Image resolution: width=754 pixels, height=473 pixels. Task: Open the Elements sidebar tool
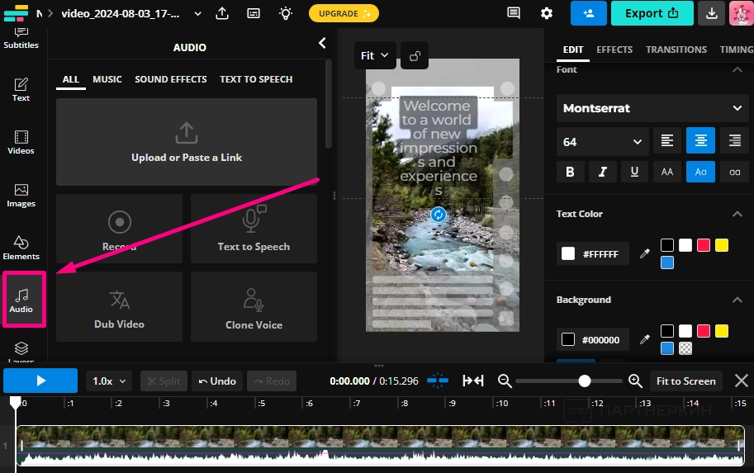coord(21,247)
